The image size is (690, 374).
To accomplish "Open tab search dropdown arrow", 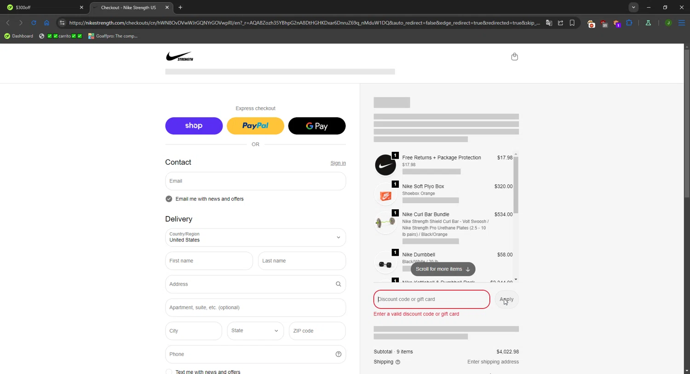I will click(633, 7).
